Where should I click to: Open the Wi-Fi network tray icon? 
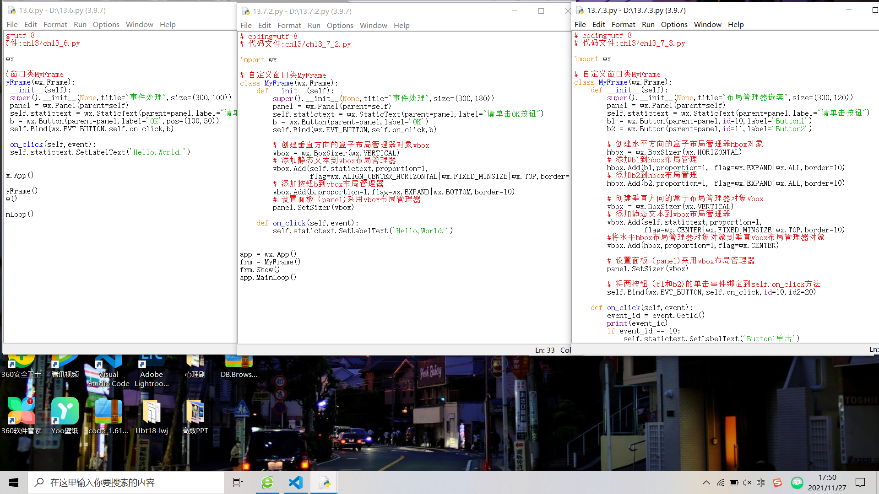pyautogui.click(x=721, y=483)
